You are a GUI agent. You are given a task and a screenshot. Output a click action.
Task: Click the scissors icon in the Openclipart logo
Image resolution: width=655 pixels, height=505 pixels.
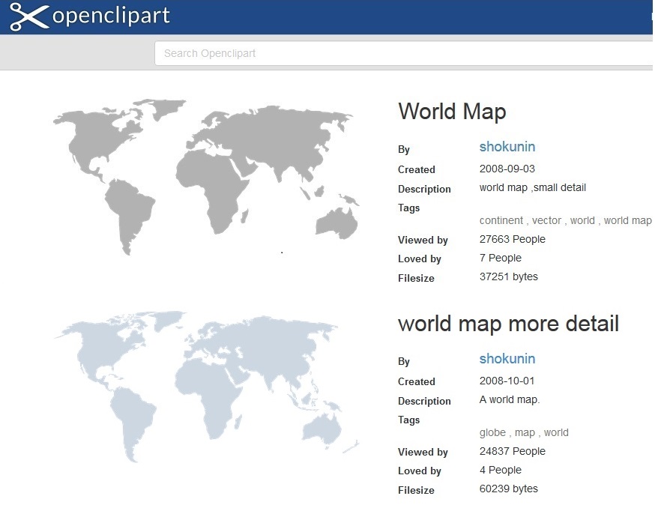[28, 16]
